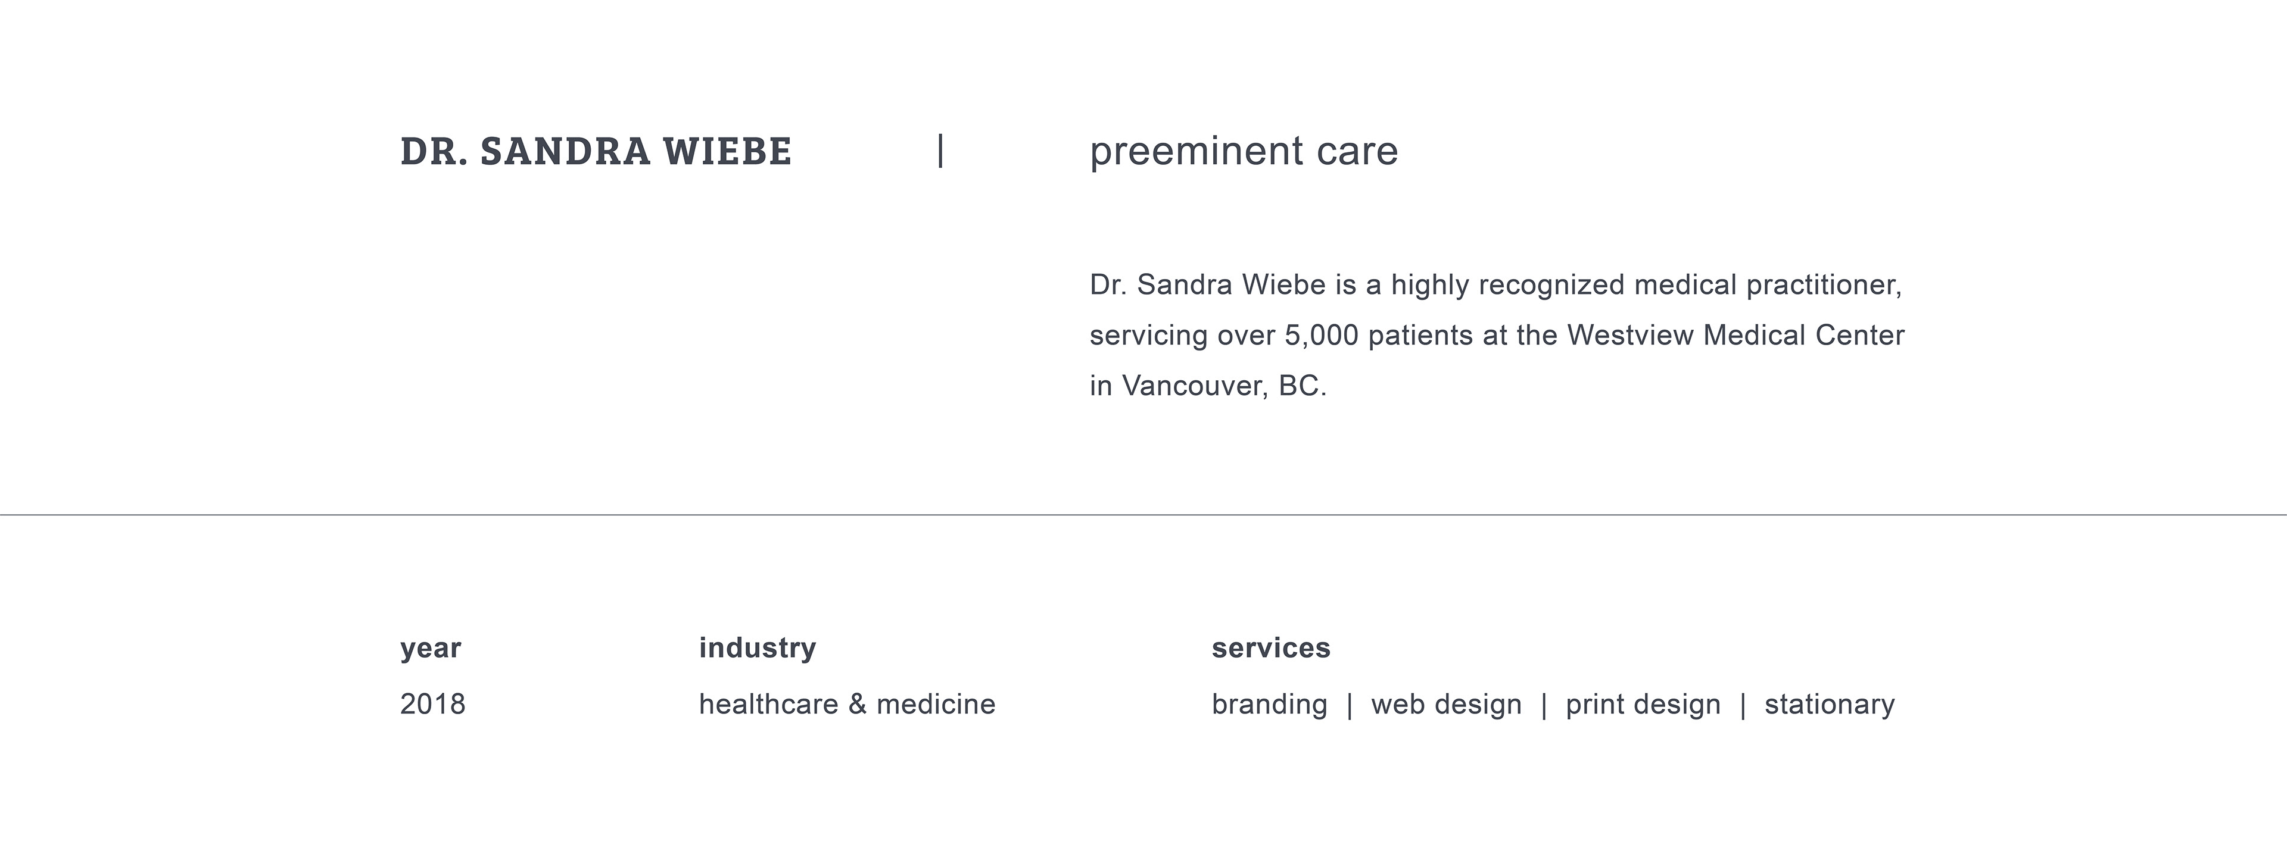Click the separator between branding and web design

click(1350, 705)
